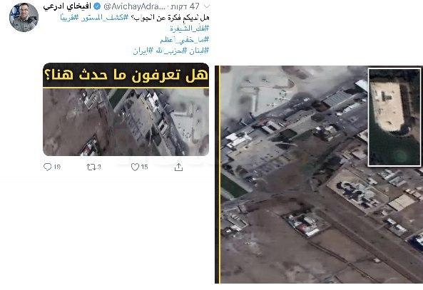The width and height of the screenshot is (423, 290).
Task: Click the large satellite aerial image
Action: (x=319, y=175)
